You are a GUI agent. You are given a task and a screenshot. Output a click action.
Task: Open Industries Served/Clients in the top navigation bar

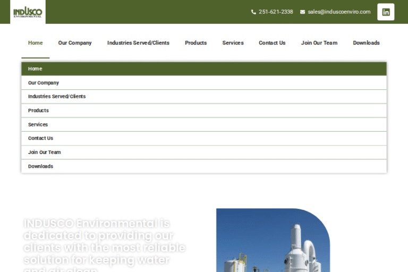coord(138,43)
